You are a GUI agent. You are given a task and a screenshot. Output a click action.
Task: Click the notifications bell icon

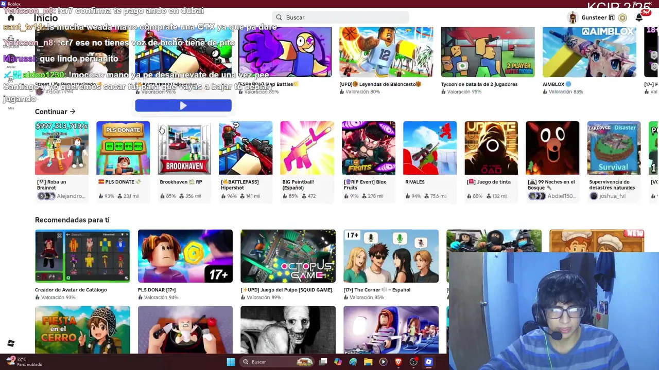click(x=639, y=17)
